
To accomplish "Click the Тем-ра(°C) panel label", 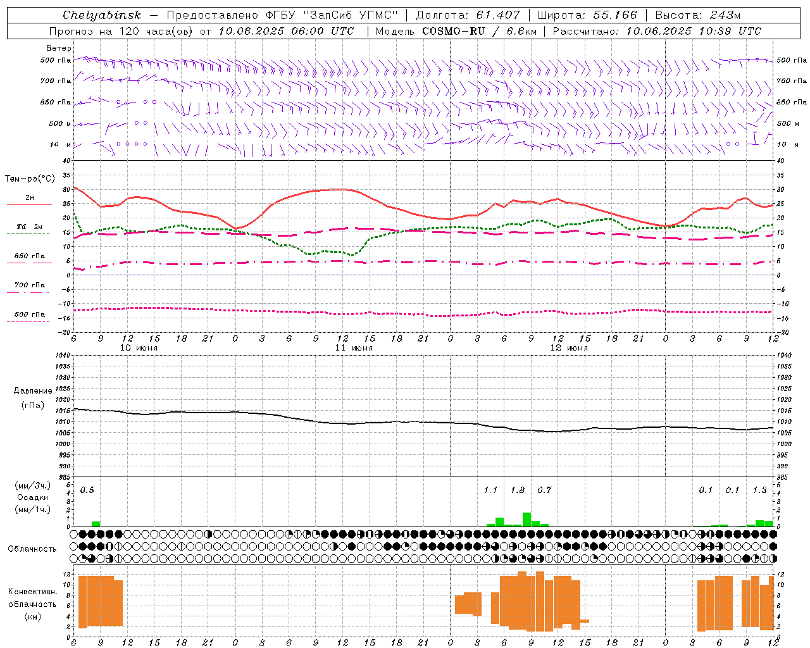I will [30, 179].
